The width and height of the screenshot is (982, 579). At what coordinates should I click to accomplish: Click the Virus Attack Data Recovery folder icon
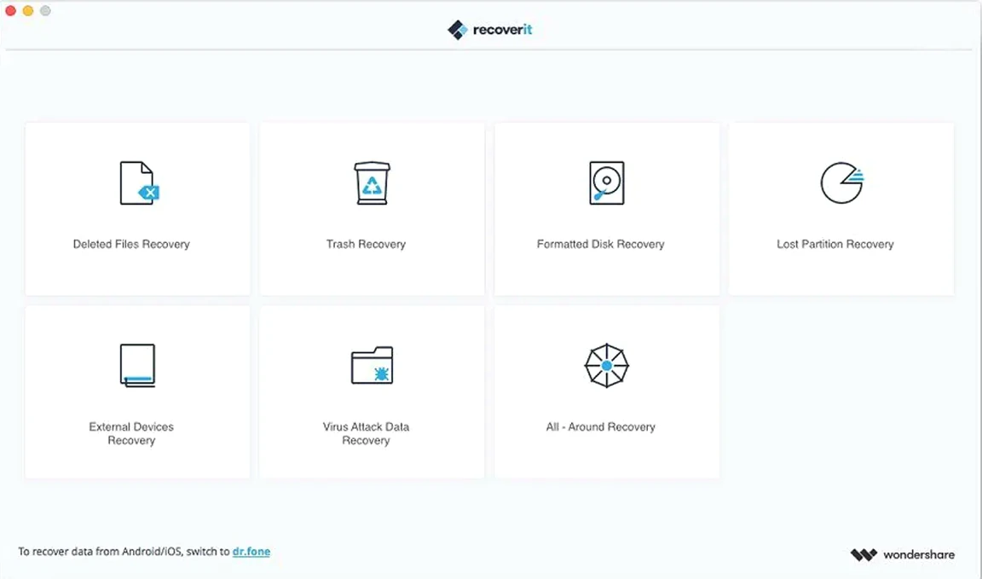click(x=372, y=365)
